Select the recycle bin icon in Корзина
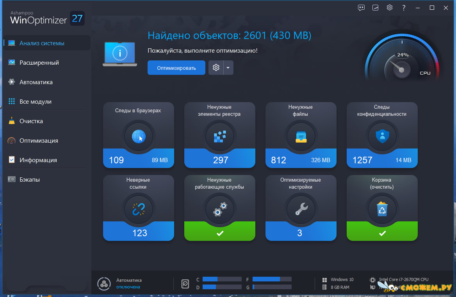456x297 pixels. click(x=382, y=209)
